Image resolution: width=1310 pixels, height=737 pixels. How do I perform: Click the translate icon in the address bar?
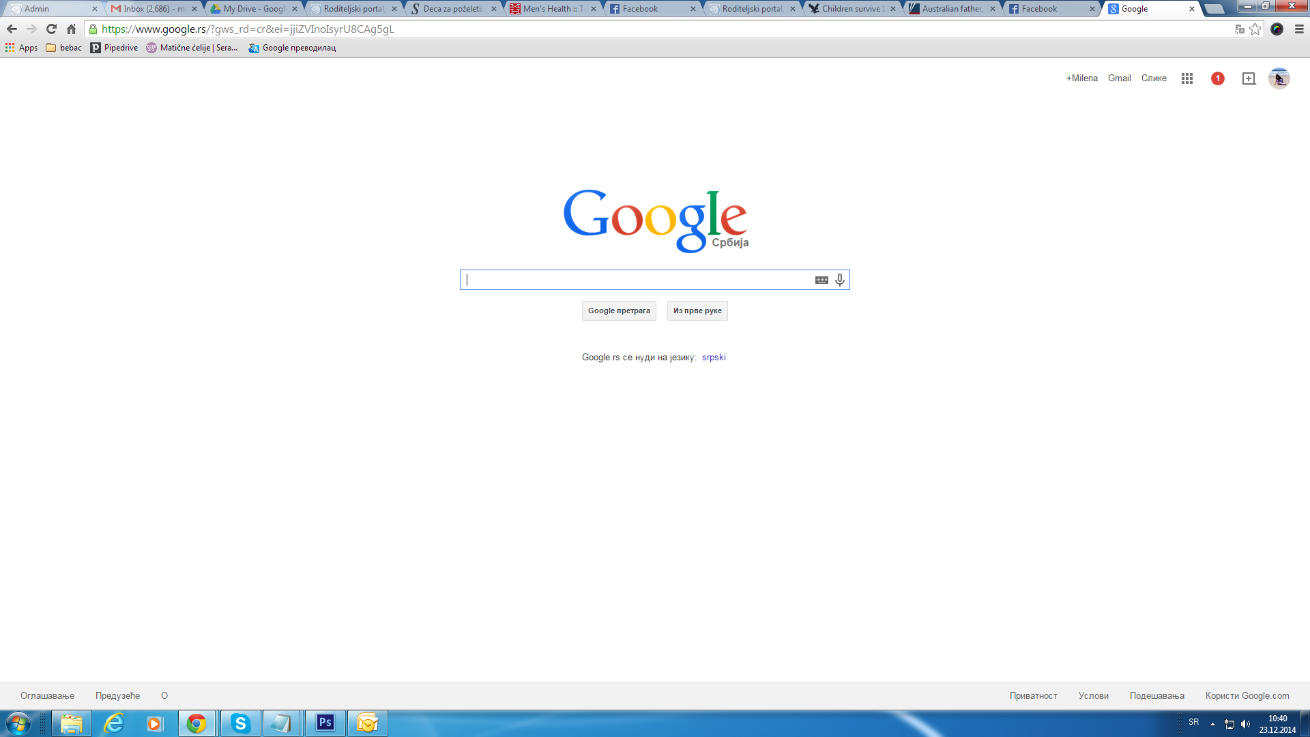pos(1240,29)
